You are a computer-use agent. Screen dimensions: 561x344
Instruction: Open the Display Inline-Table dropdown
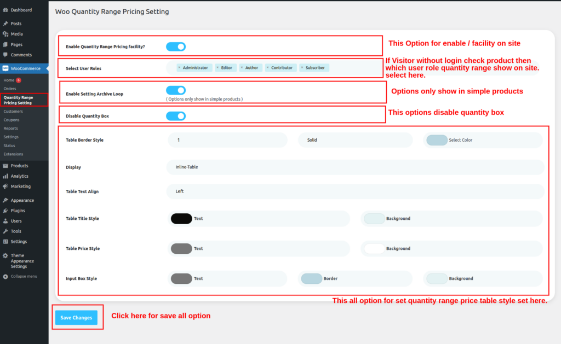(355, 167)
